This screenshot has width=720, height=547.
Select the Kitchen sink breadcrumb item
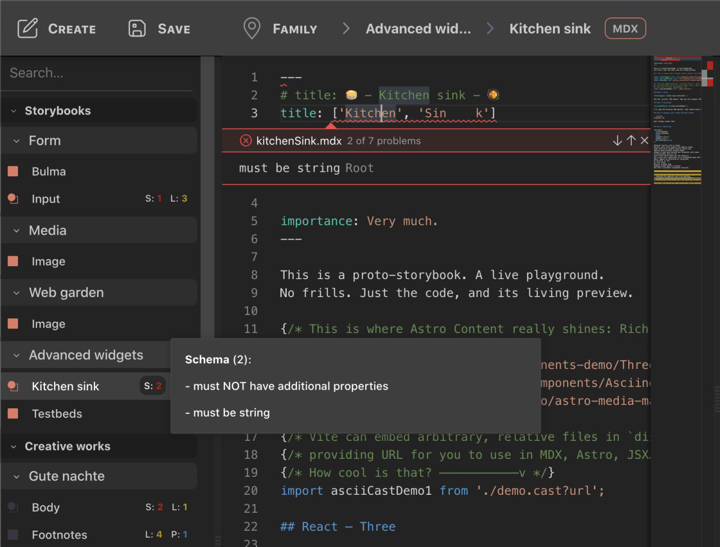550,29
